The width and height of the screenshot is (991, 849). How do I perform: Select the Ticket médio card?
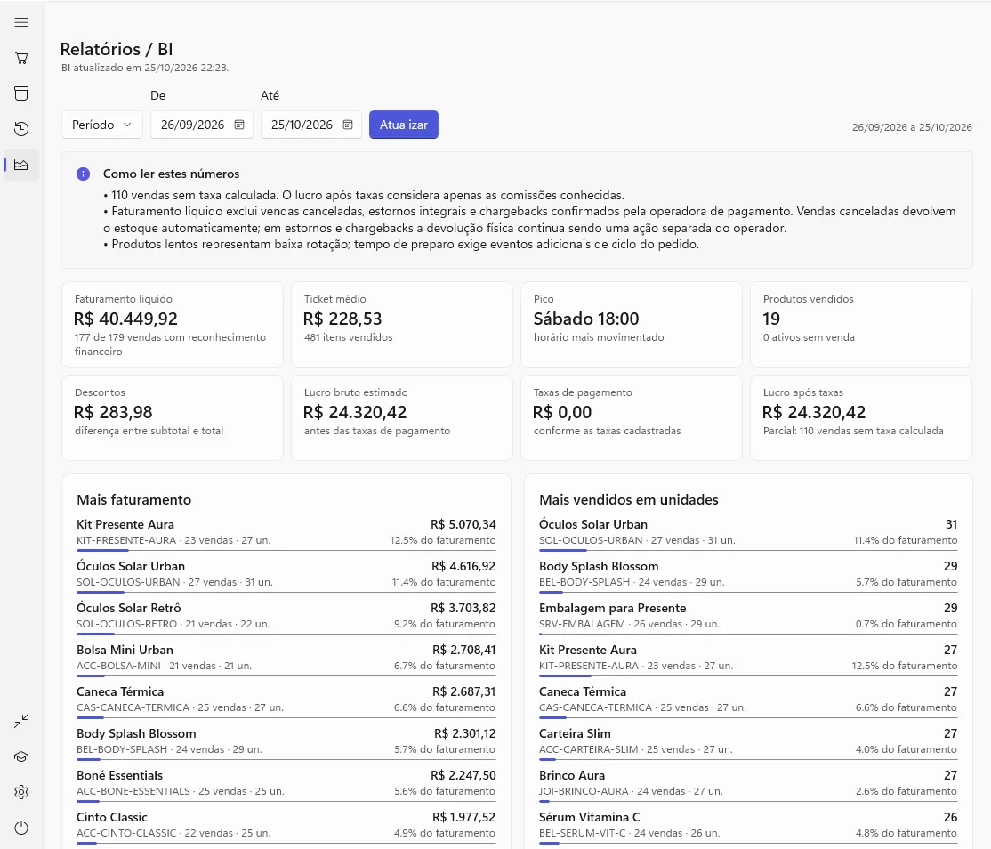point(402,324)
